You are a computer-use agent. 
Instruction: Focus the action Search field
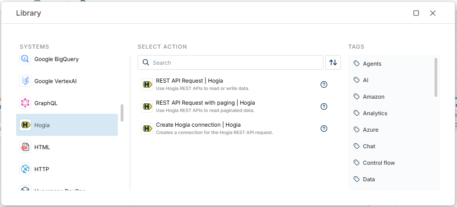tap(230, 62)
